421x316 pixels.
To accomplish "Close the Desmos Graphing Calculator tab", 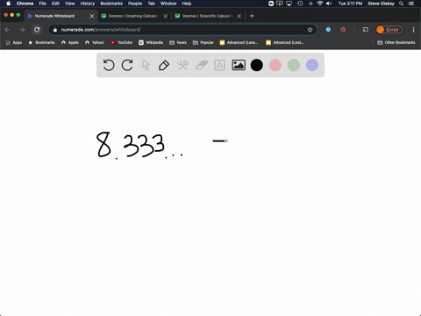I will [x=166, y=16].
